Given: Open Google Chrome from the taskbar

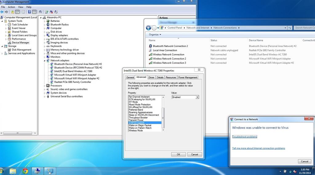Looking at the screenshot, I should tap(25, 171).
